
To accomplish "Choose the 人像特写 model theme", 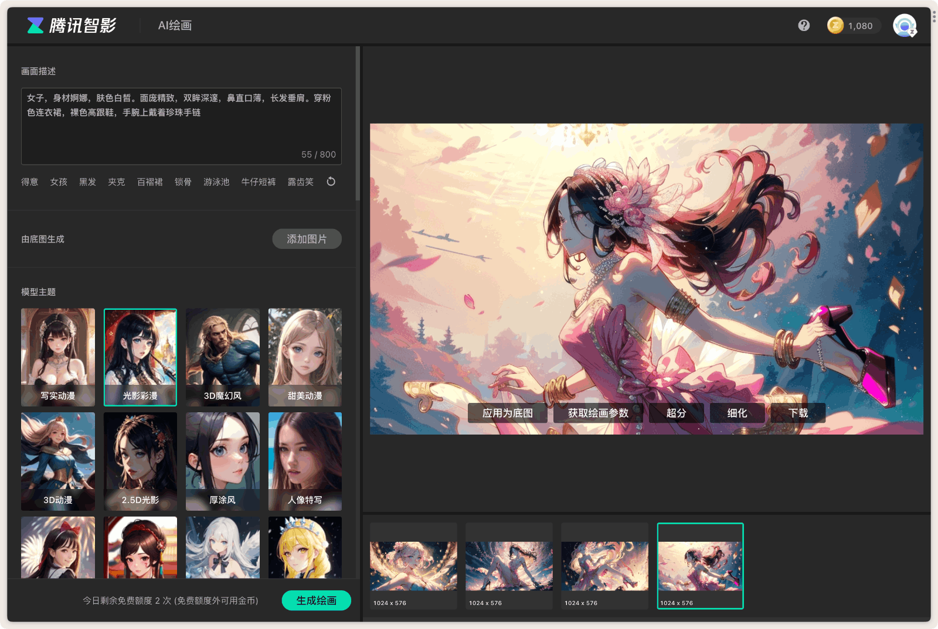I will click(305, 461).
